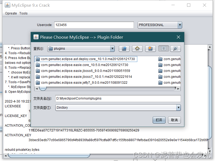Create a new folder icon
This screenshot has height=161, width=215.
click(x=150, y=49)
